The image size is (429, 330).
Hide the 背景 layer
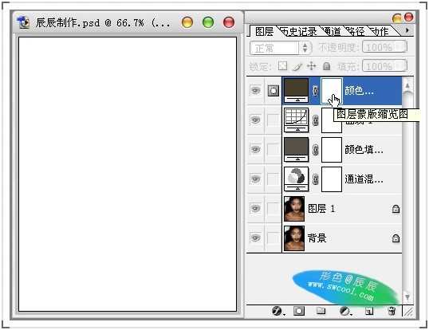tap(255, 238)
